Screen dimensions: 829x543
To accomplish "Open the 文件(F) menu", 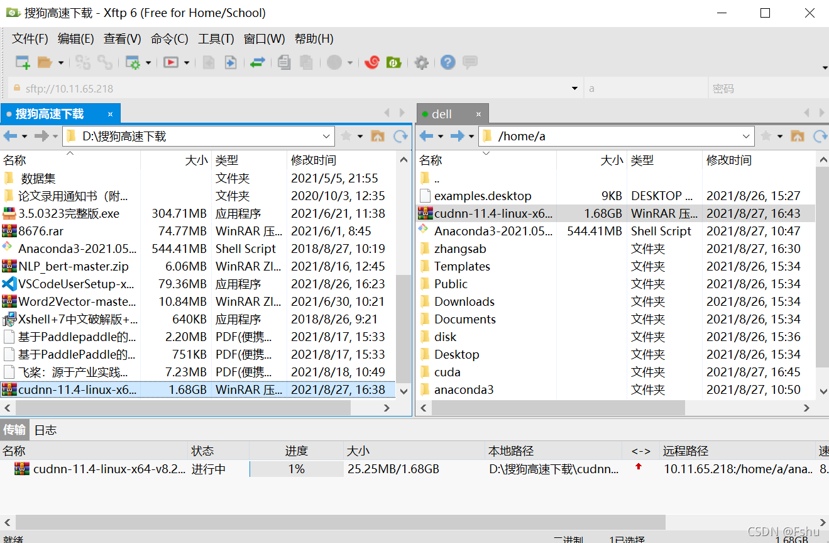I will (x=30, y=38).
